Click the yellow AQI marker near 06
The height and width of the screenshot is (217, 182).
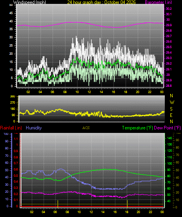point(58,204)
